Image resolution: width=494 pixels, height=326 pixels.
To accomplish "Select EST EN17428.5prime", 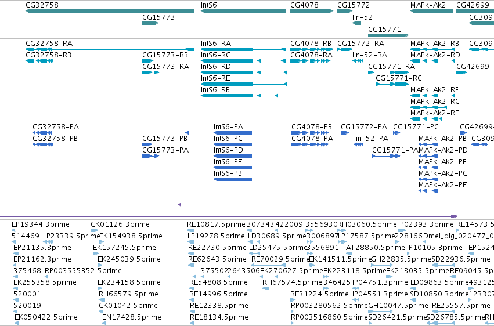I will pyautogui.click(x=104, y=323).
